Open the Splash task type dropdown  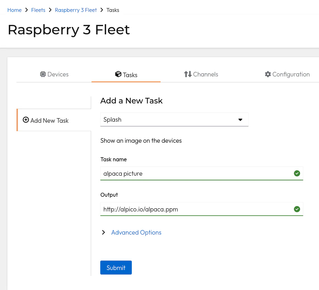[174, 120]
